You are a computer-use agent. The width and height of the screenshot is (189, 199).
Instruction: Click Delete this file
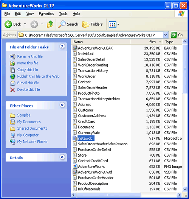29,89
